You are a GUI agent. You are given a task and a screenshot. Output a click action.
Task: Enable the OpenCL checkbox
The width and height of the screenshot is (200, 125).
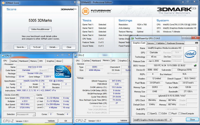pos(148,113)
